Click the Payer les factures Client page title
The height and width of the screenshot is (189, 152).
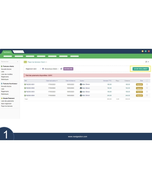click(36, 62)
